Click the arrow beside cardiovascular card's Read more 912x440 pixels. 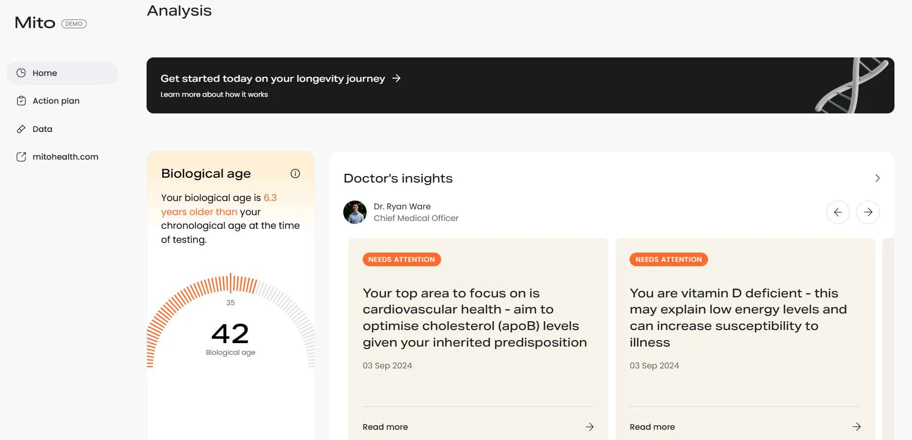tap(589, 427)
